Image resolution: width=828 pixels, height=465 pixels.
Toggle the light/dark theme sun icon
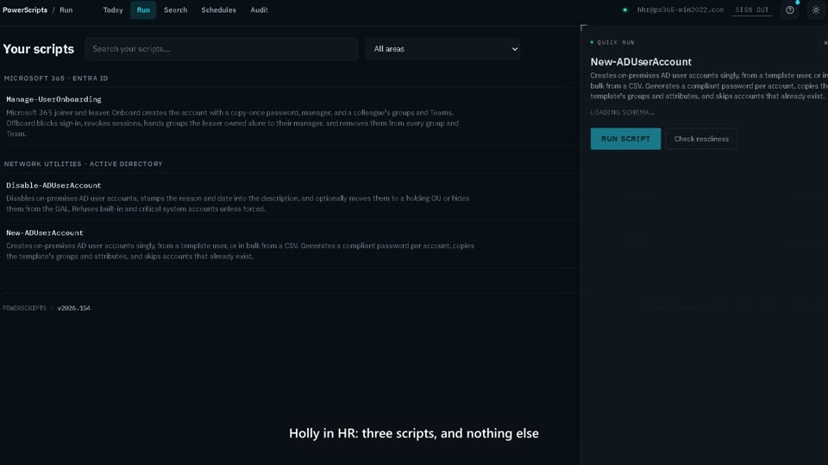point(815,10)
